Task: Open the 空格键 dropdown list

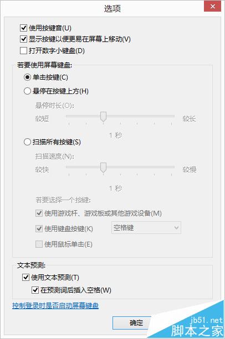Action: 146,228
